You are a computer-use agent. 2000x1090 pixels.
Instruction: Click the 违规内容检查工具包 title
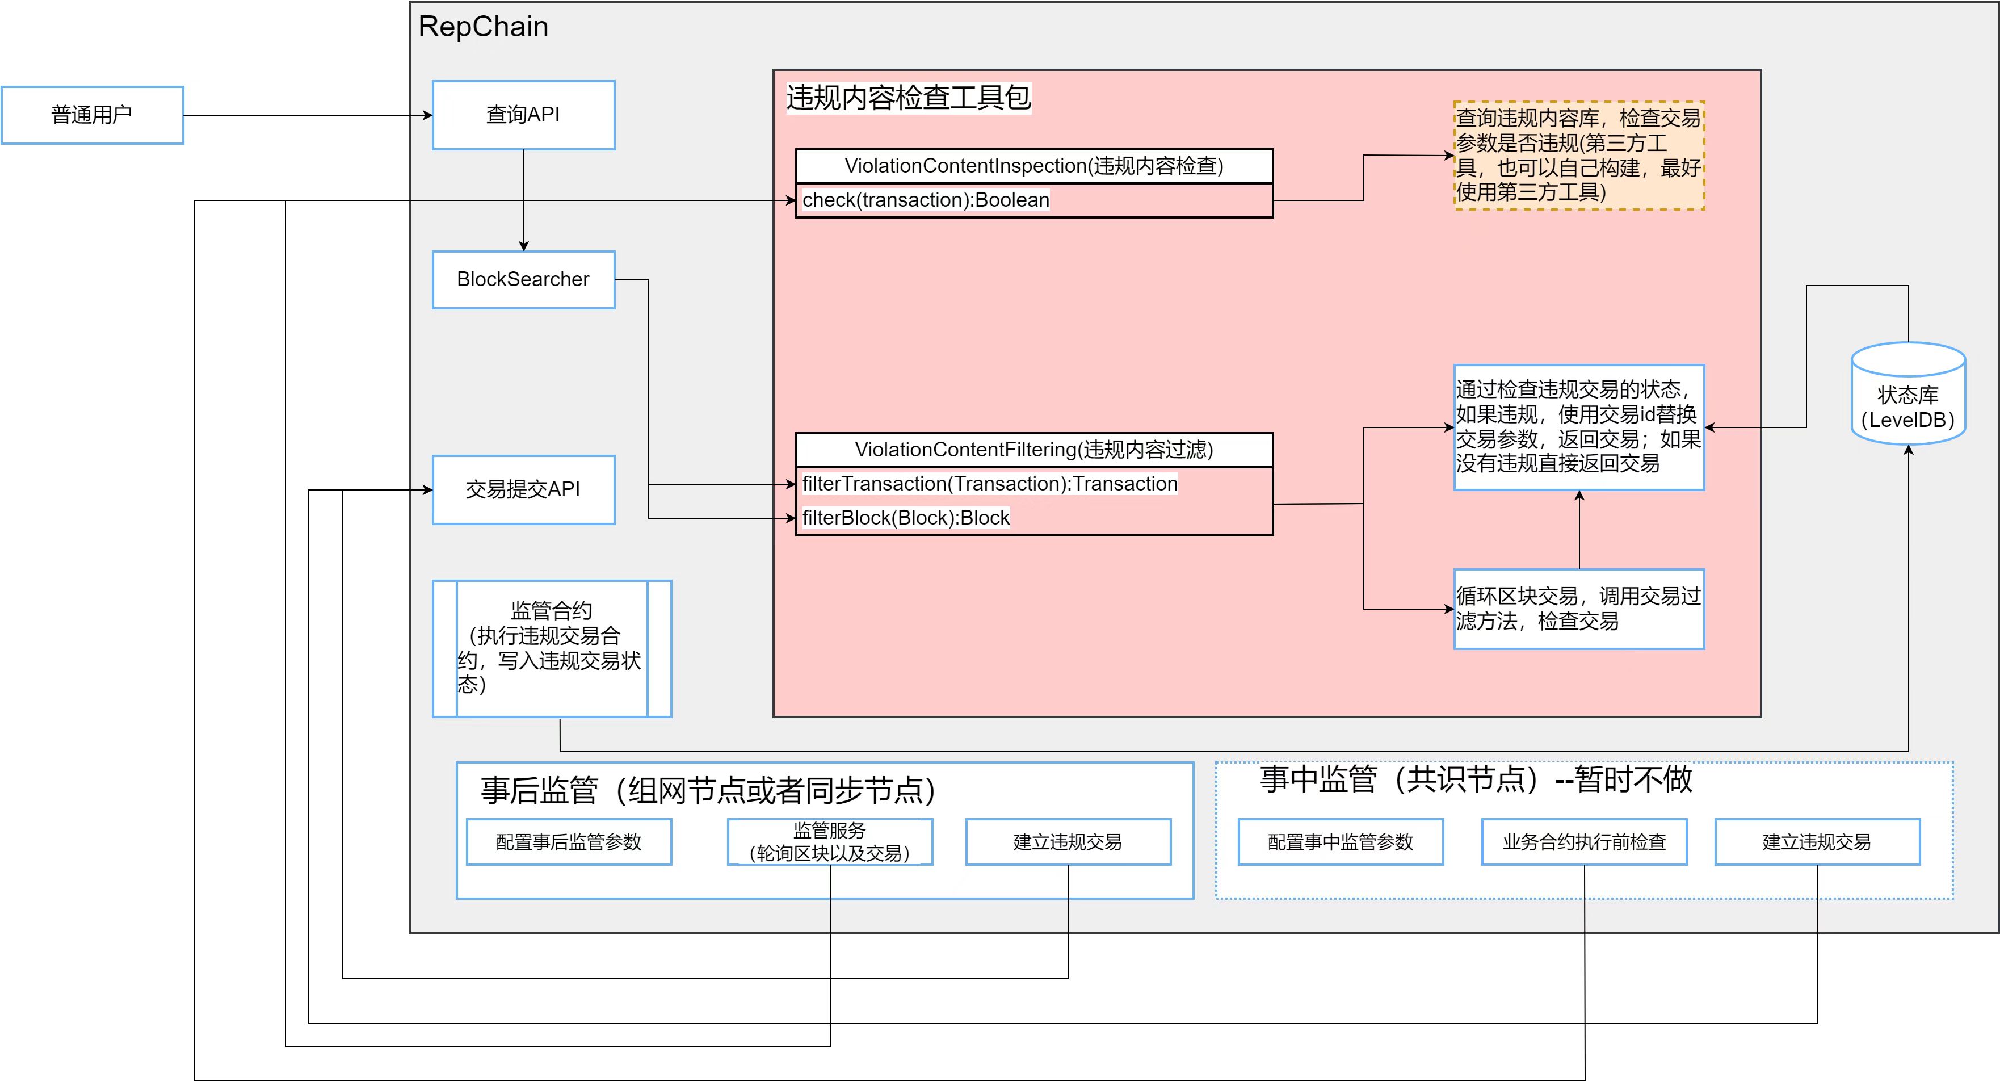click(x=909, y=98)
